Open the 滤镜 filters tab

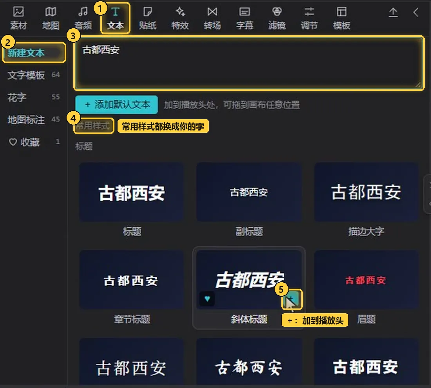coord(277,18)
